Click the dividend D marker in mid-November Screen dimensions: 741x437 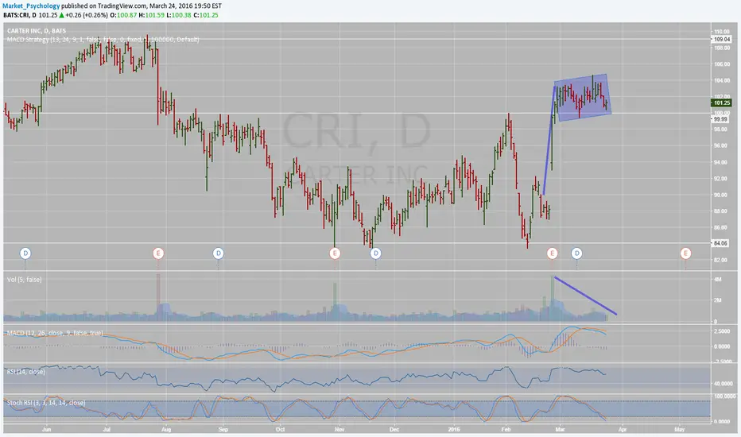[376, 253]
